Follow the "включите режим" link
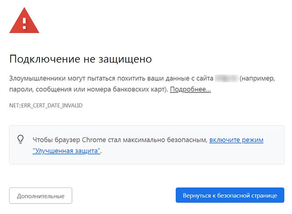The width and height of the screenshot is (292, 214). 236,140
